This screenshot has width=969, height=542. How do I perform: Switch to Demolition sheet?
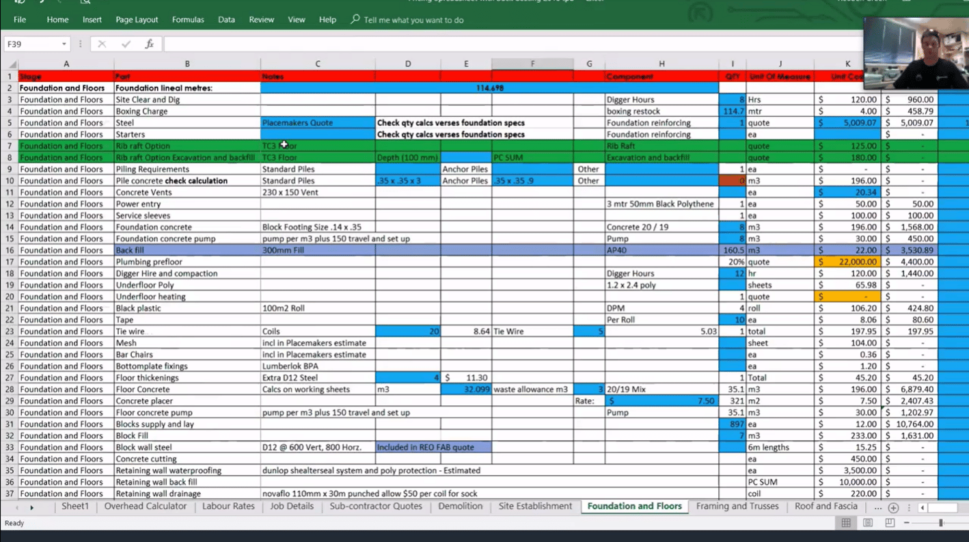pos(461,506)
